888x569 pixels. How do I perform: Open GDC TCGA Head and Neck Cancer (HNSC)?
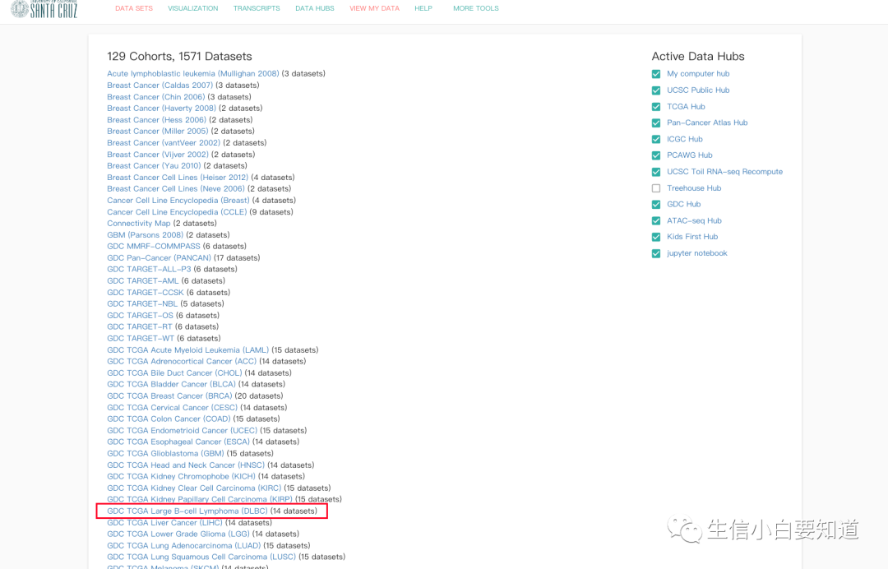coord(186,465)
